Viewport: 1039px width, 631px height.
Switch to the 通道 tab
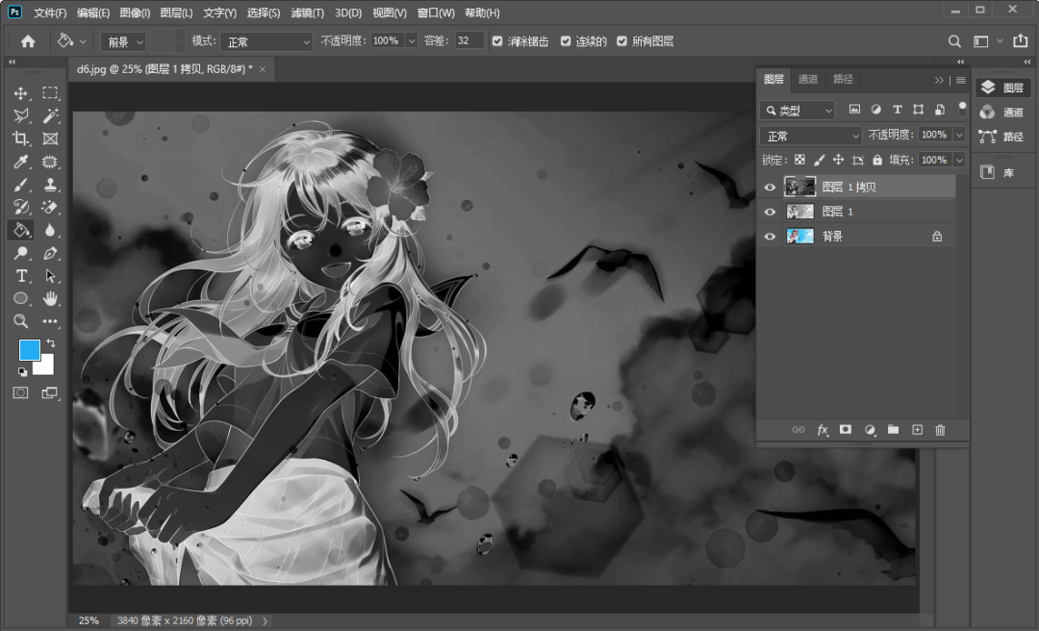[x=808, y=80]
